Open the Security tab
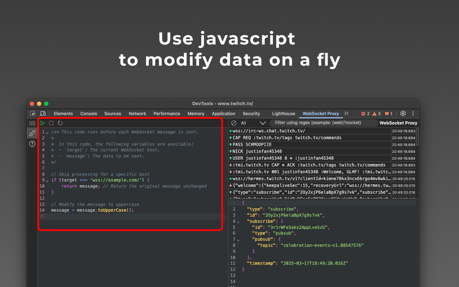This screenshot has width=459, height=287. point(251,114)
